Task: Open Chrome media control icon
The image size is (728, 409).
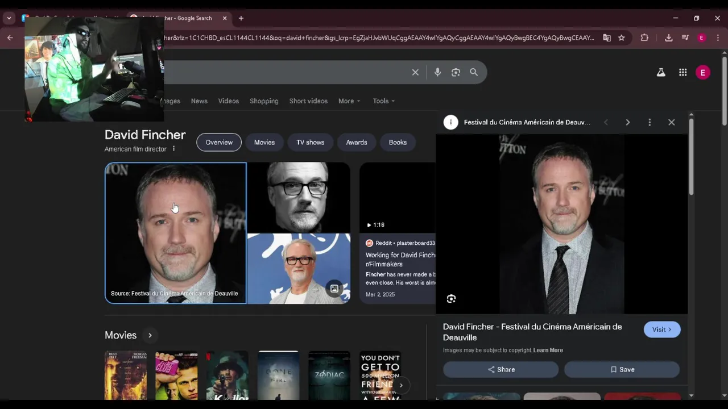Action: 685,37
